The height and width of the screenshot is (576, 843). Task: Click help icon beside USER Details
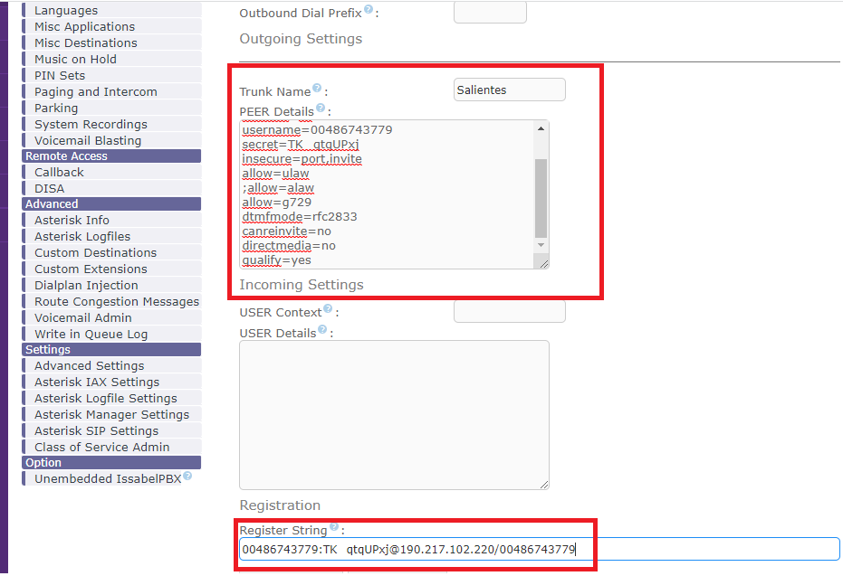[x=322, y=330]
